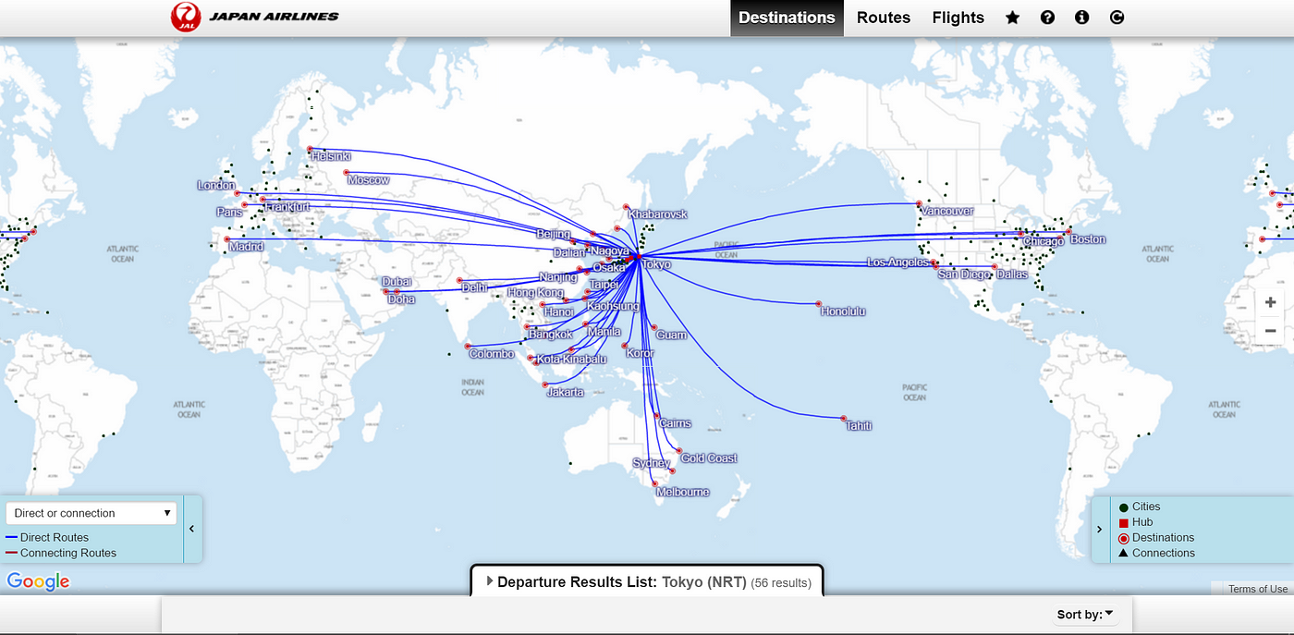This screenshot has width=1294, height=635.
Task: Click the Koror city label
Action: pos(641,354)
